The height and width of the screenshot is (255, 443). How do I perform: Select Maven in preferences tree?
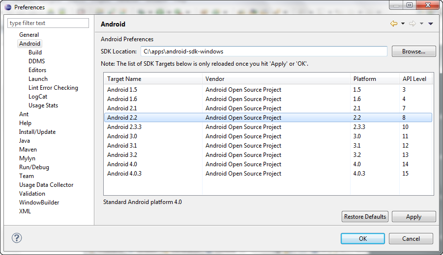tap(28, 150)
